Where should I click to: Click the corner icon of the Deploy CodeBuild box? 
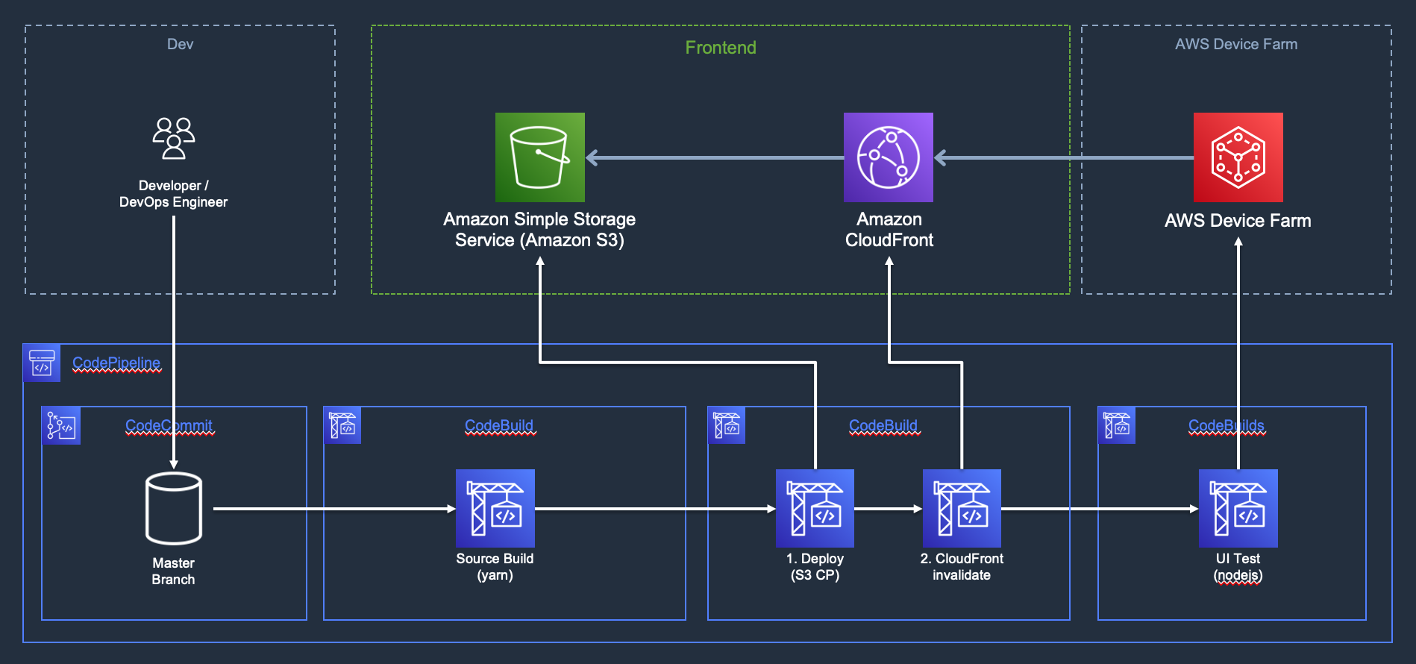(x=727, y=425)
